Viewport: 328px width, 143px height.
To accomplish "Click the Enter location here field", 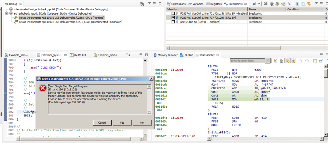I will (x=248, y=61).
